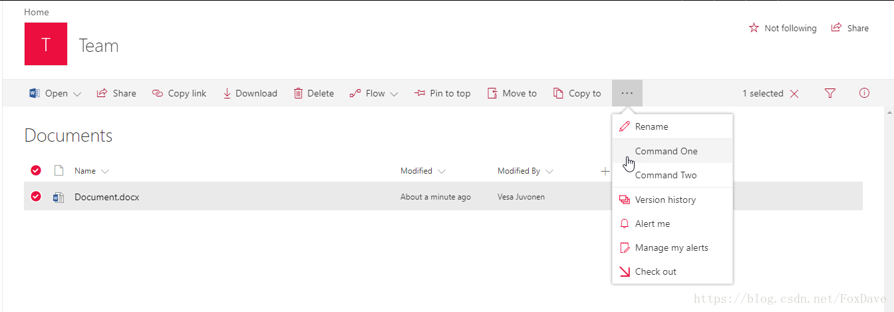Click the Delete trash bin icon
This screenshot has width=894, height=312.
point(298,93)
